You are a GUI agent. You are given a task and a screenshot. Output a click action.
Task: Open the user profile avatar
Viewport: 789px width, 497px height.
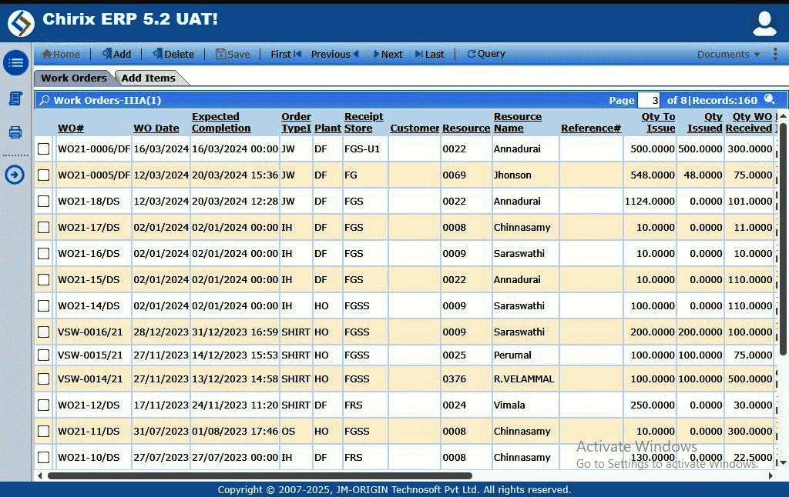tap(764, 23)
